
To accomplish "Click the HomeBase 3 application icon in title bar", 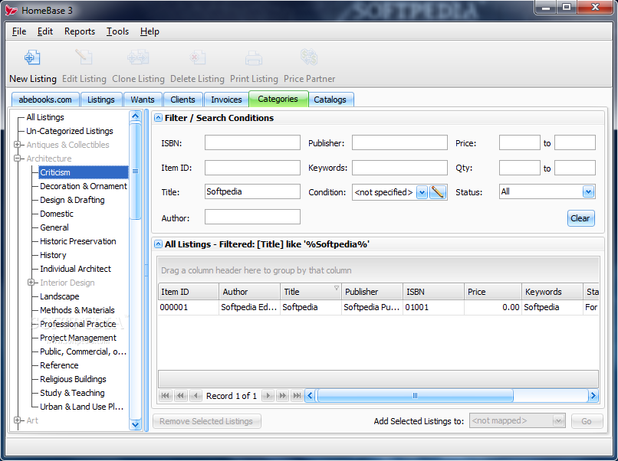I will click(12, 10).
